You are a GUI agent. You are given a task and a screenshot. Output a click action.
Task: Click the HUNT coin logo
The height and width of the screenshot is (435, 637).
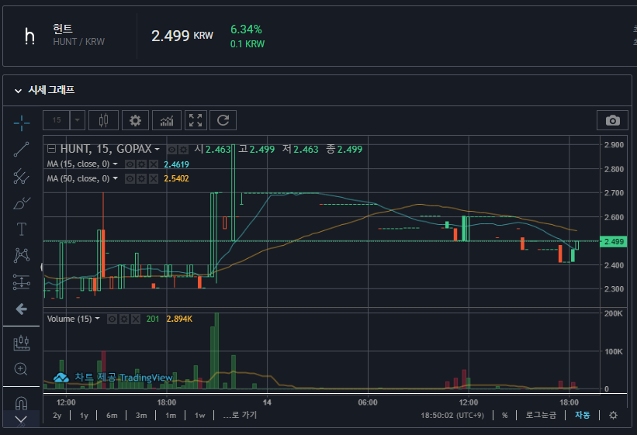29,36
